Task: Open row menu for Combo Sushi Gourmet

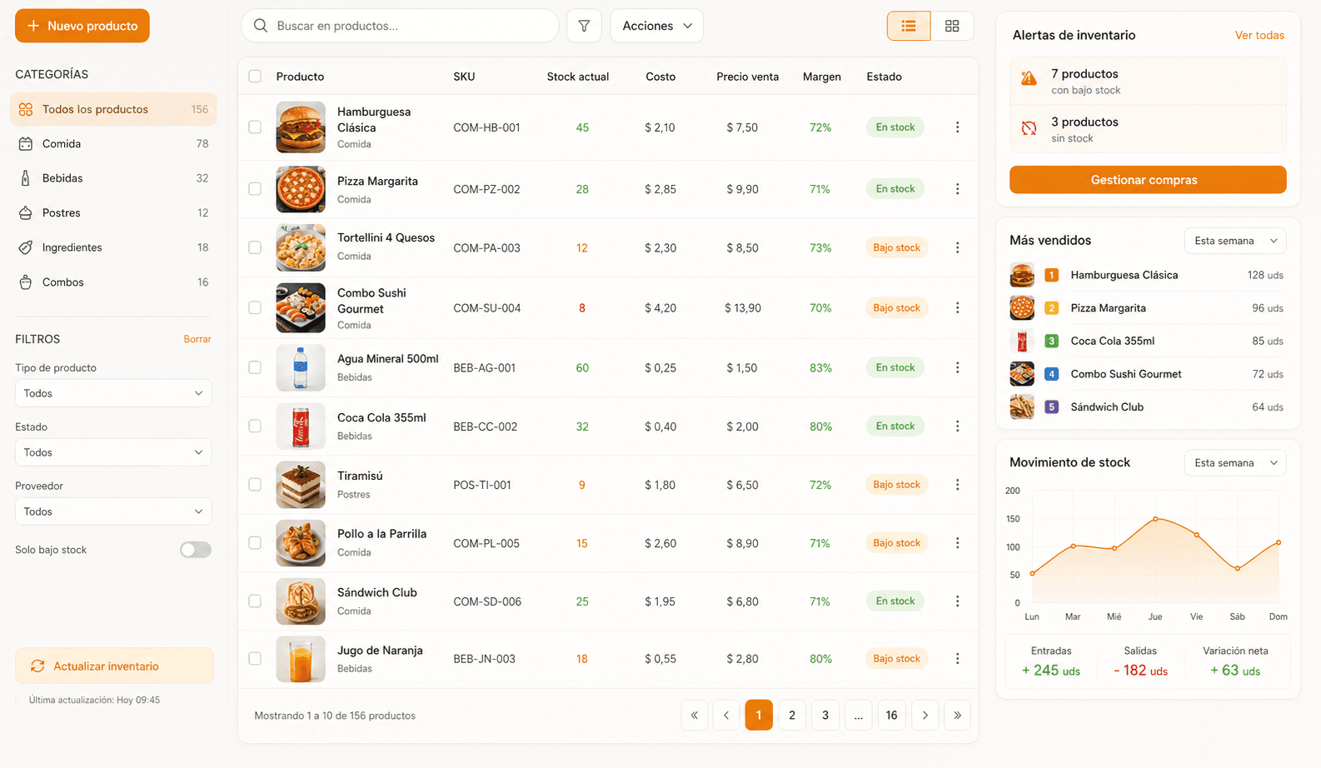Action: pos(957,307)
